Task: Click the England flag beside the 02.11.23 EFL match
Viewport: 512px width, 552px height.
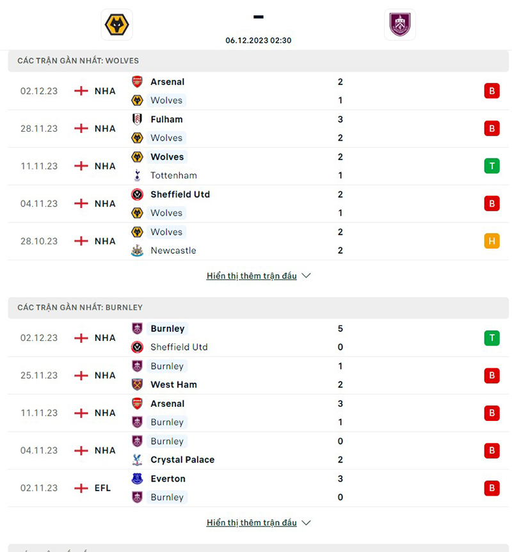Action: [x=81, y=488]
